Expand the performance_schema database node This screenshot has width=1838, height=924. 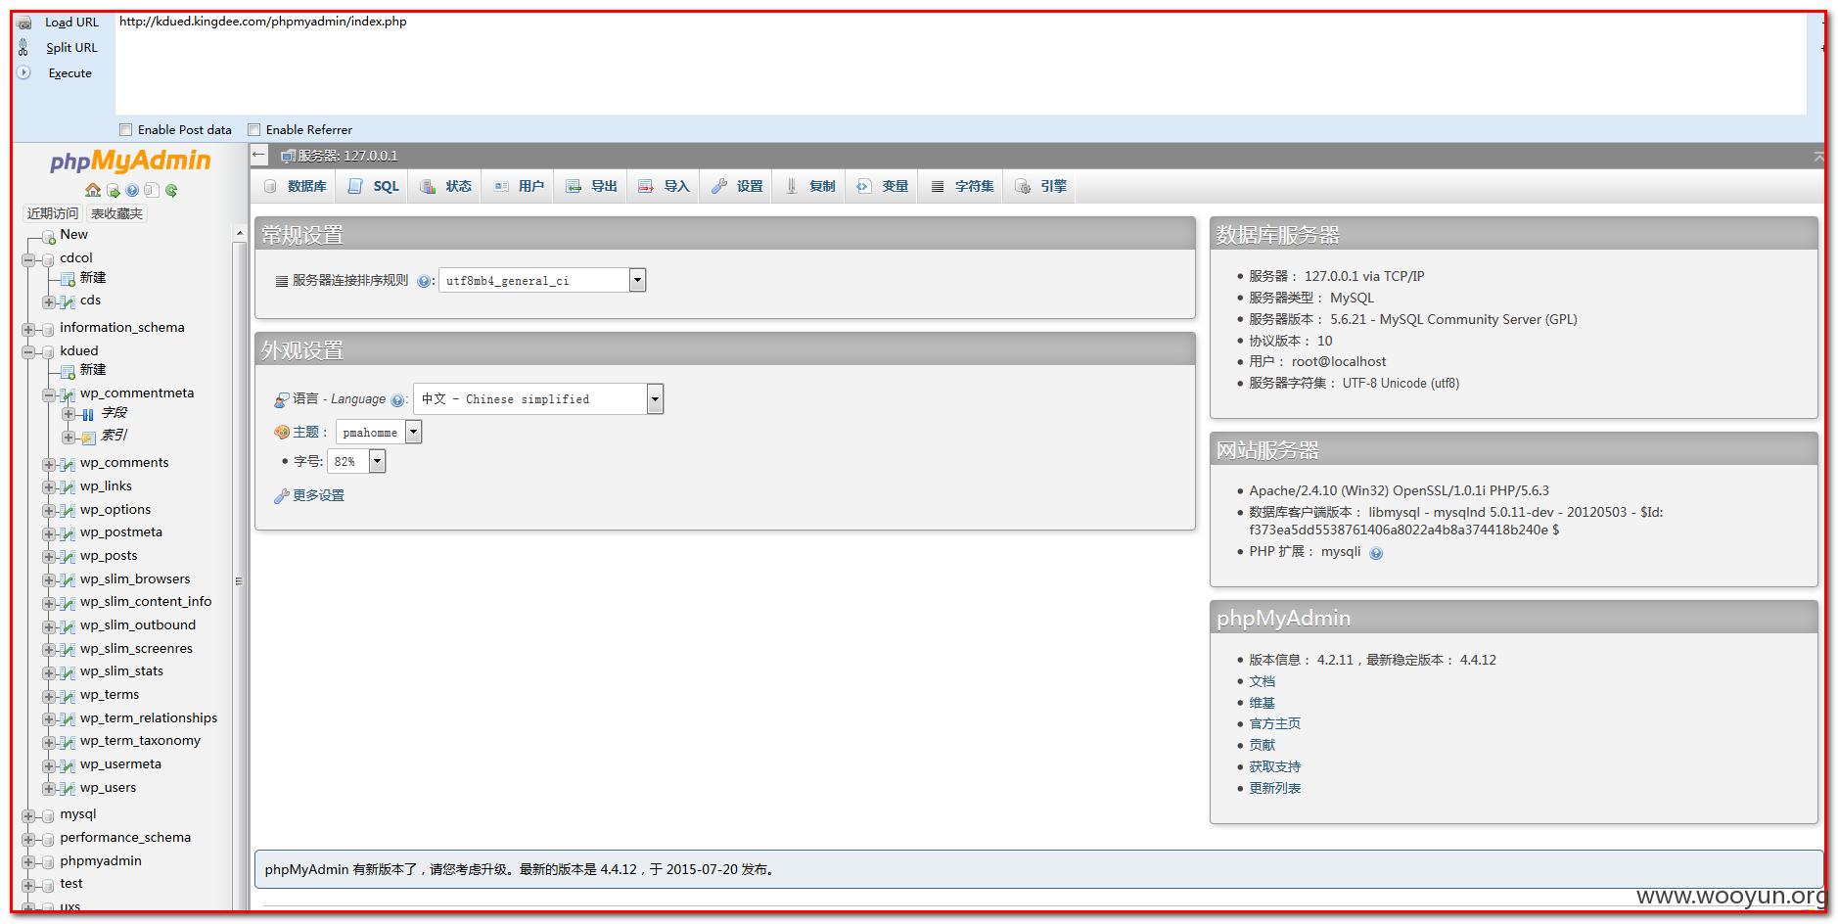28,839
